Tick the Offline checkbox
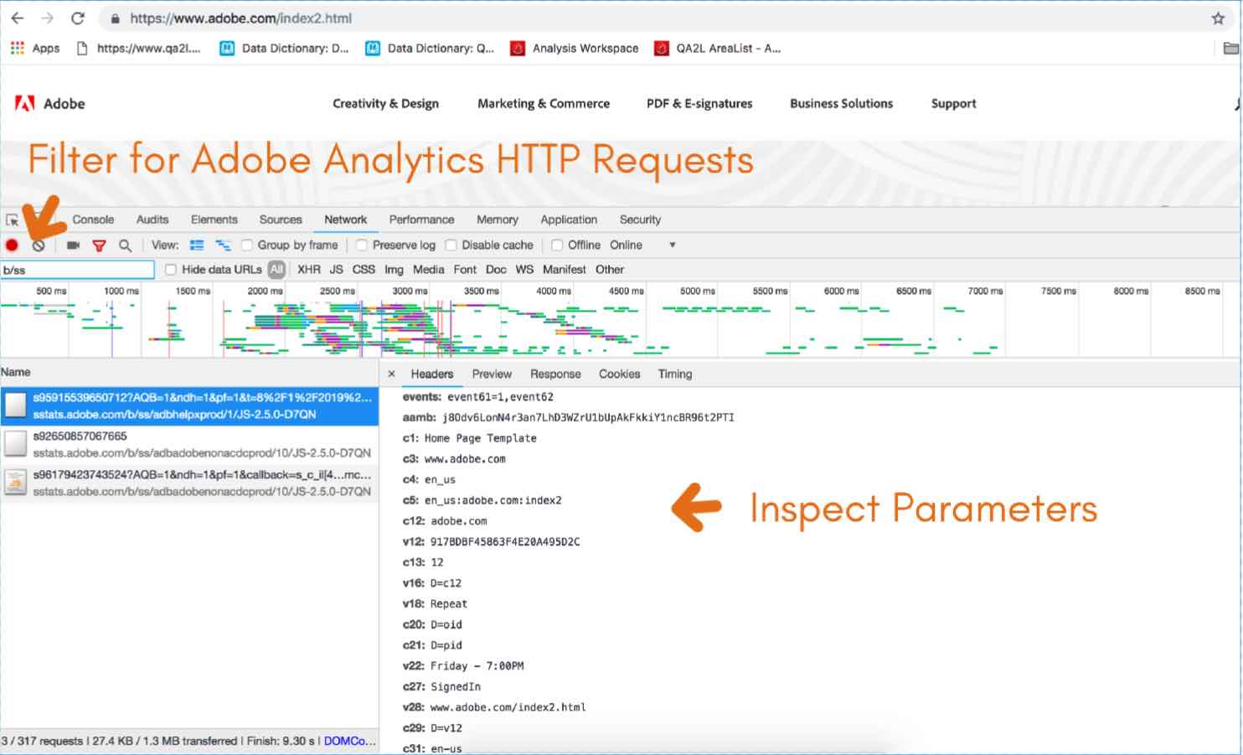Image resolution: width=1243 pixels, height=755 pixels. point(557,246)
